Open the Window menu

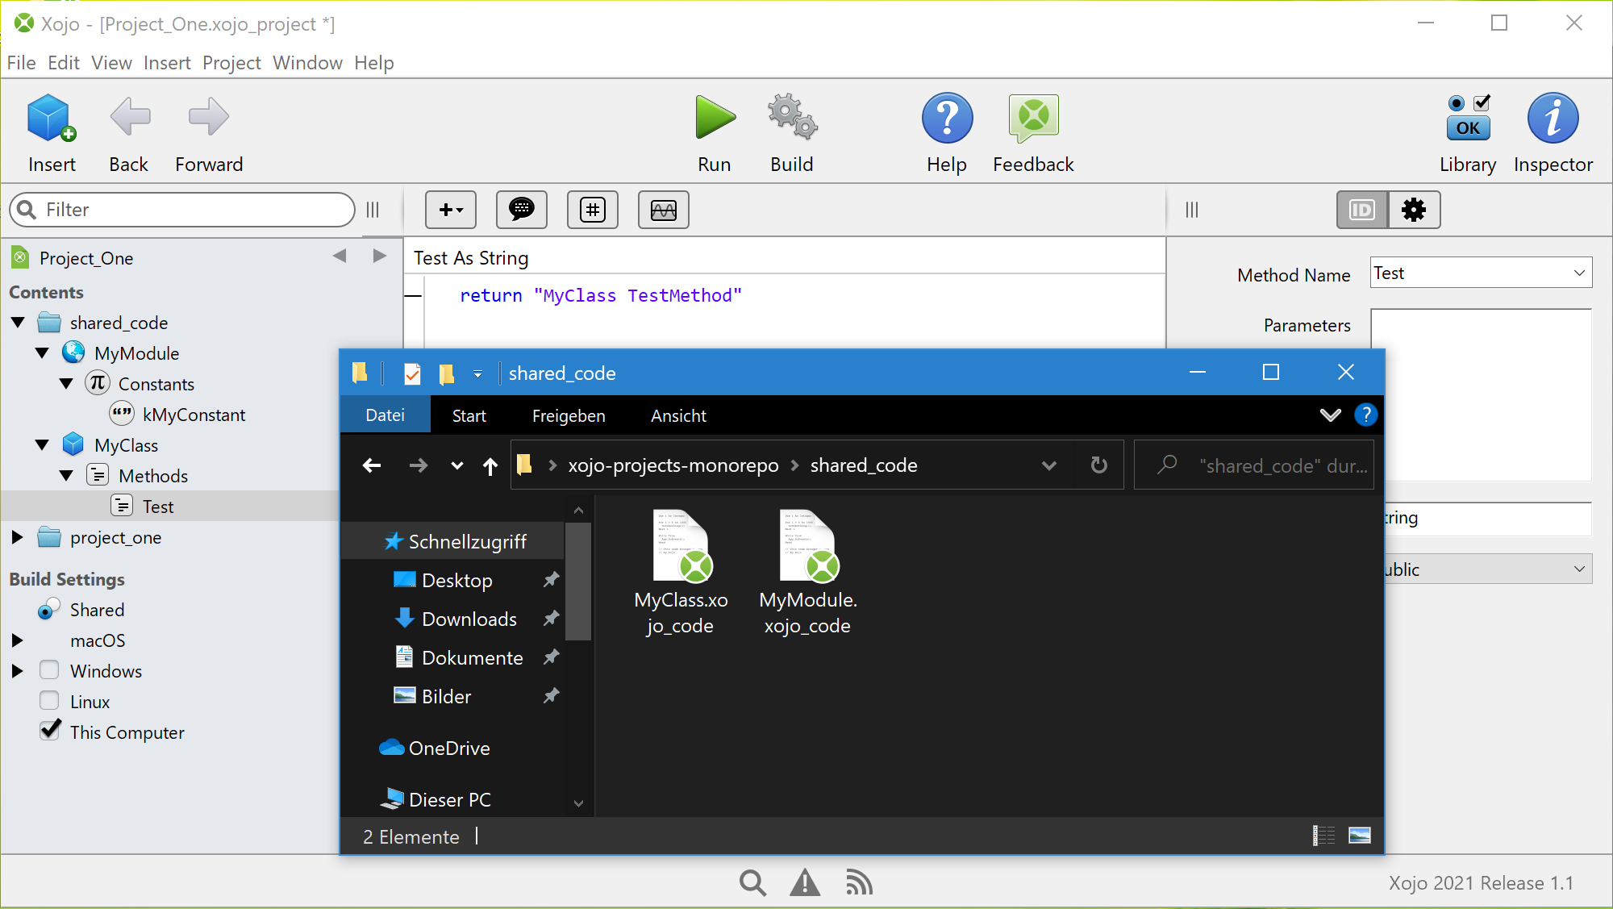point(307,63)
